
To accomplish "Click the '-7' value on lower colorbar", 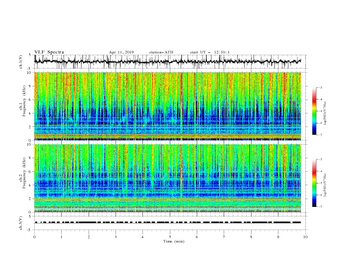I will 320,207.
